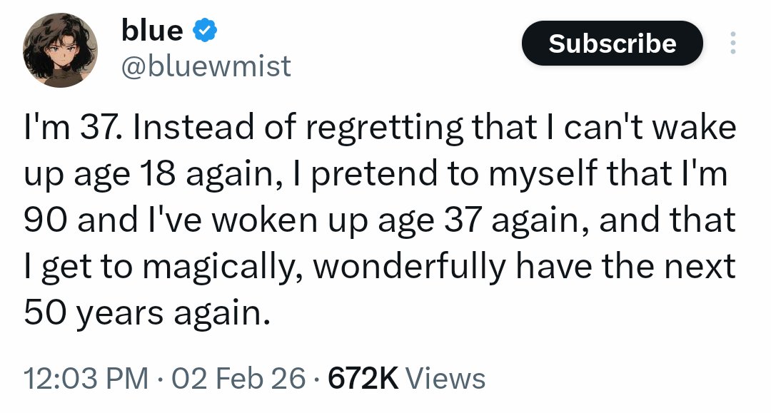This screenshot has height=413, width=771.
Task: Click the word "Views" in the footer
Action: click(449, 377)
